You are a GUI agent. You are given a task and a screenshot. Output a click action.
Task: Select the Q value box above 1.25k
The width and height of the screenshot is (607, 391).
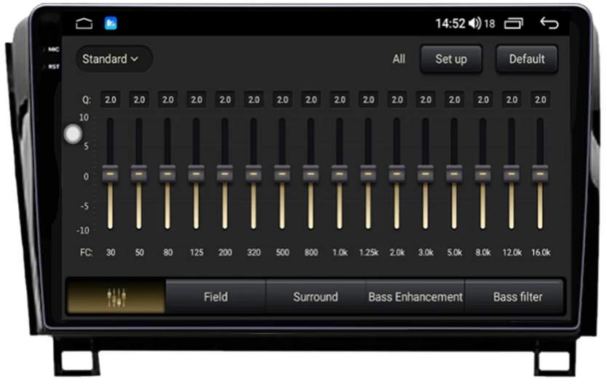pos(368,100)
